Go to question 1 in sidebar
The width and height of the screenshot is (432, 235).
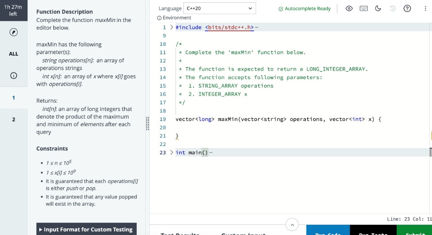pos(13,98)
